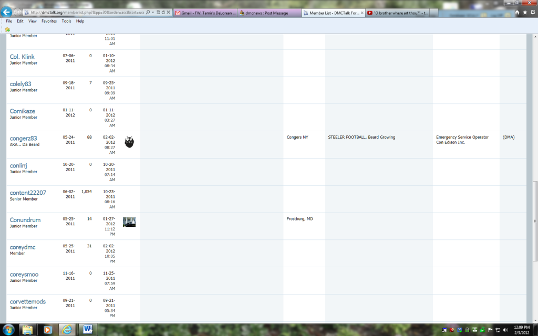Viewport: 538px width, 336px height.
Task: Click the '1,054' post count for content22207
Action: [x=87, y=192]
